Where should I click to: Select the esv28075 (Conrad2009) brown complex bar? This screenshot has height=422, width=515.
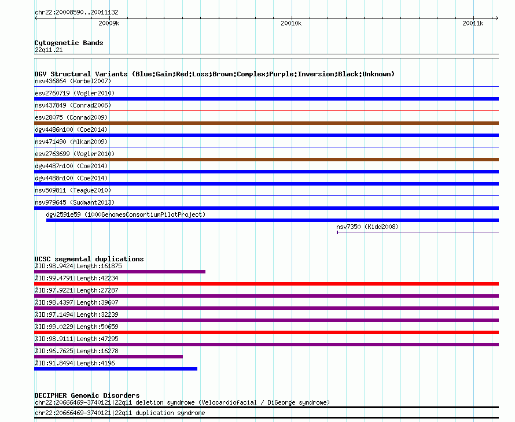click(x=266, y=123)
